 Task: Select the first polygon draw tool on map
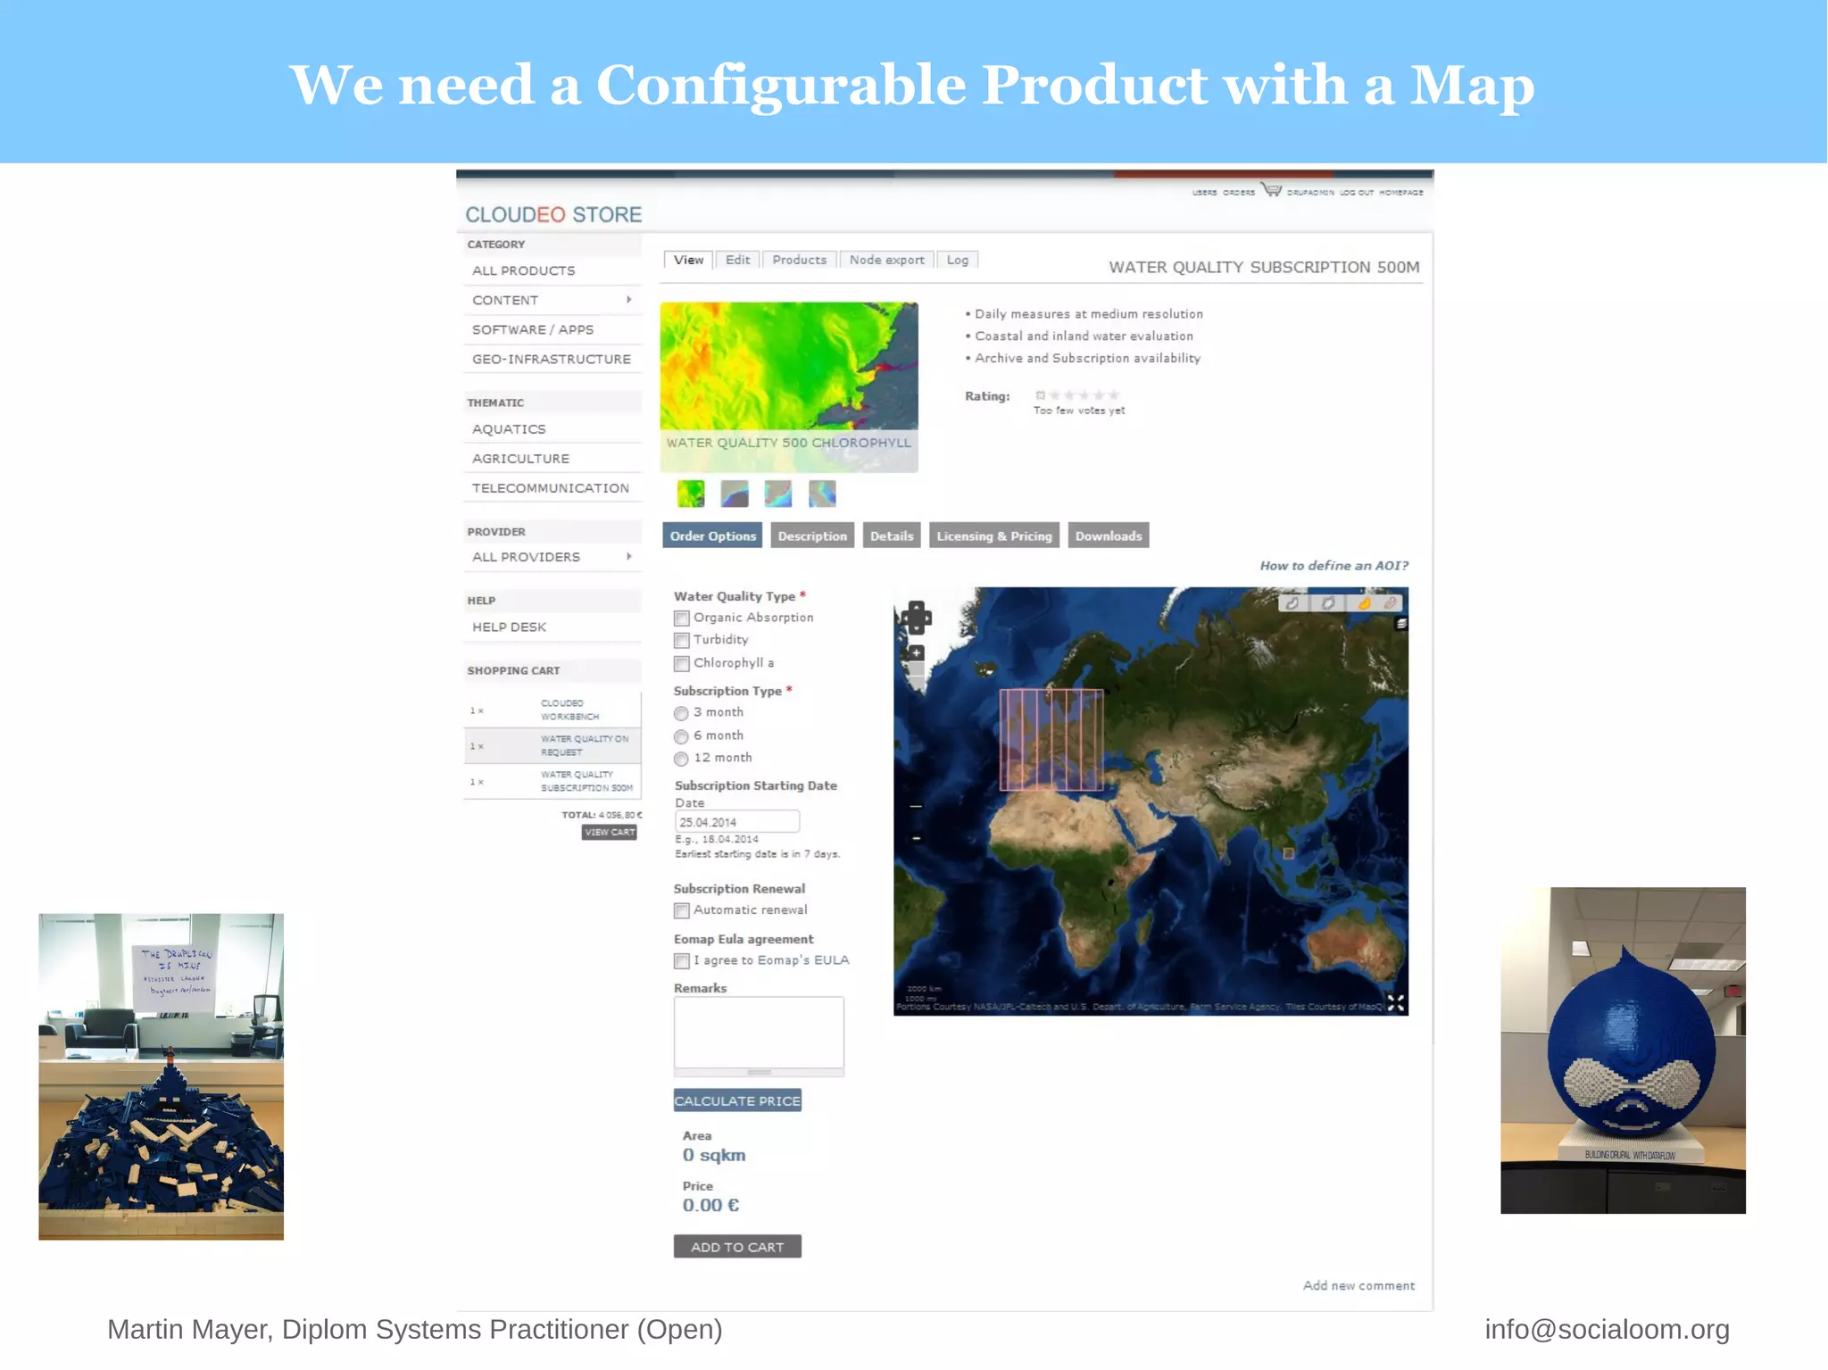click(1292, 603)
